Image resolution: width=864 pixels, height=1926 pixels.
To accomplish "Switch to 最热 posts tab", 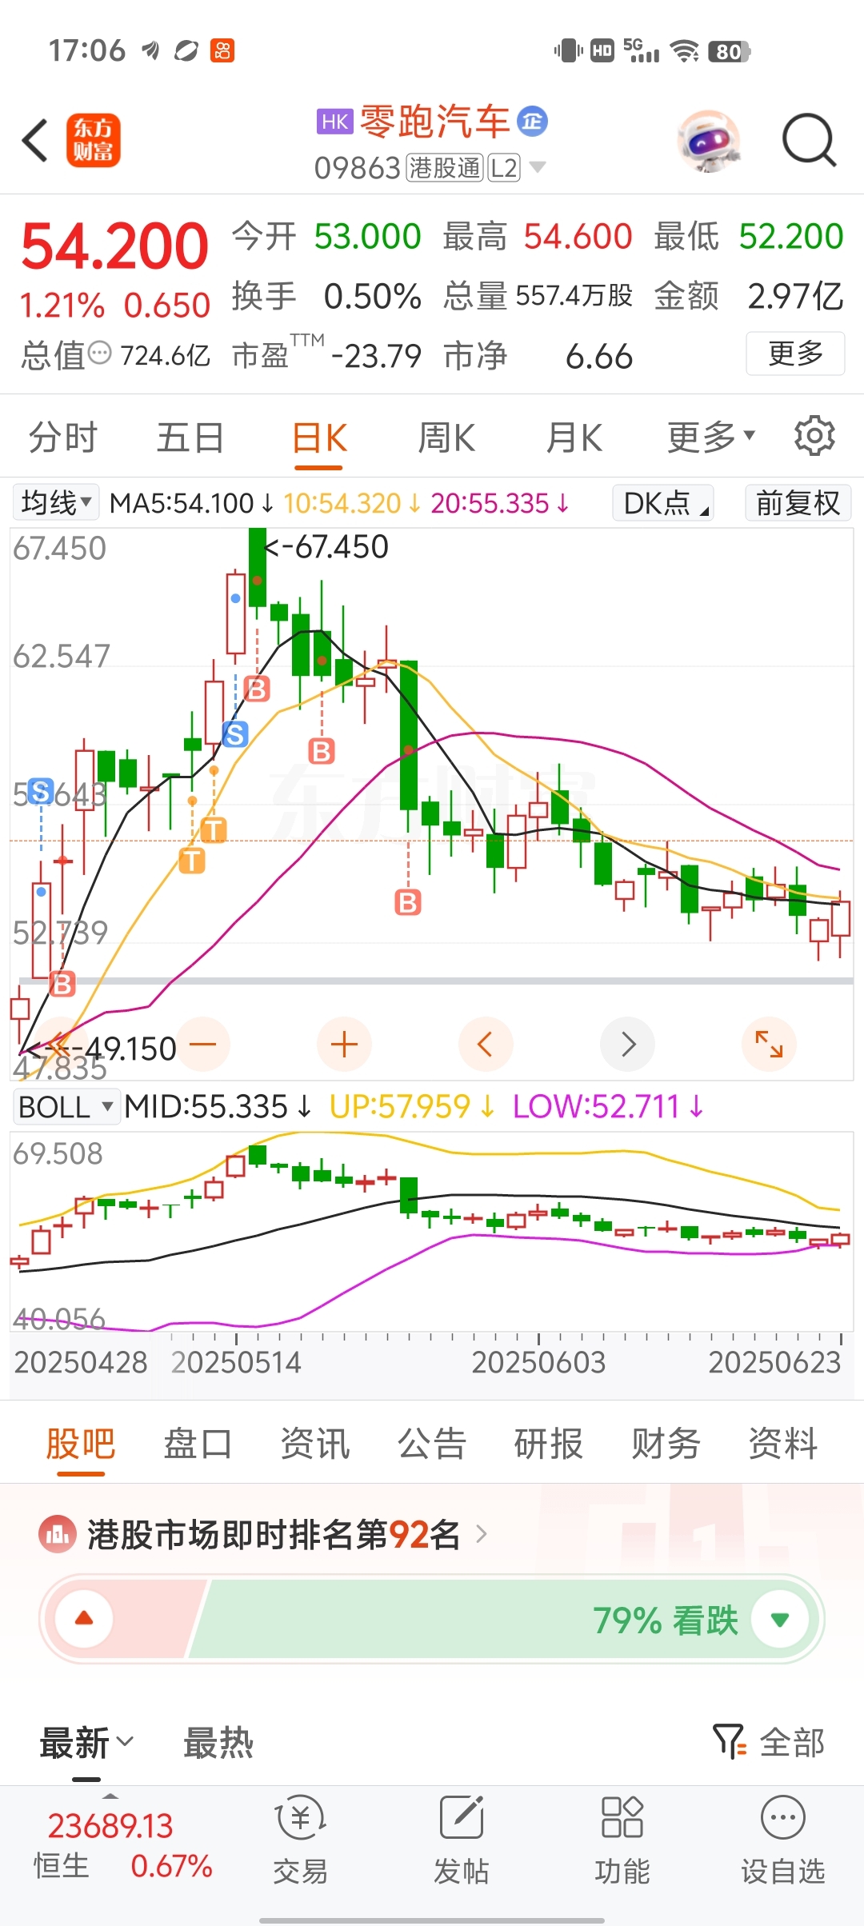I will 218,1742.
